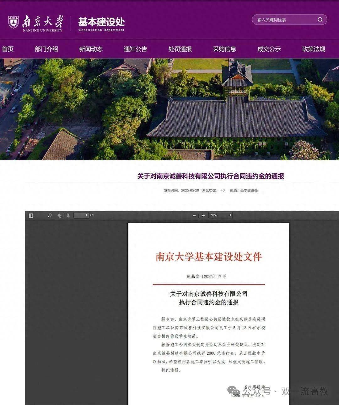Visit the 成交公示 page
339x405 pixels.
269,49
